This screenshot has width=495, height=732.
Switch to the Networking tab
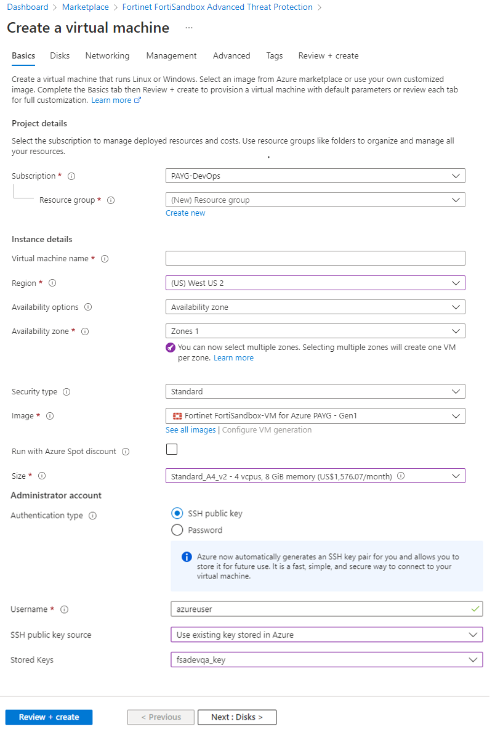pos(107,55)
